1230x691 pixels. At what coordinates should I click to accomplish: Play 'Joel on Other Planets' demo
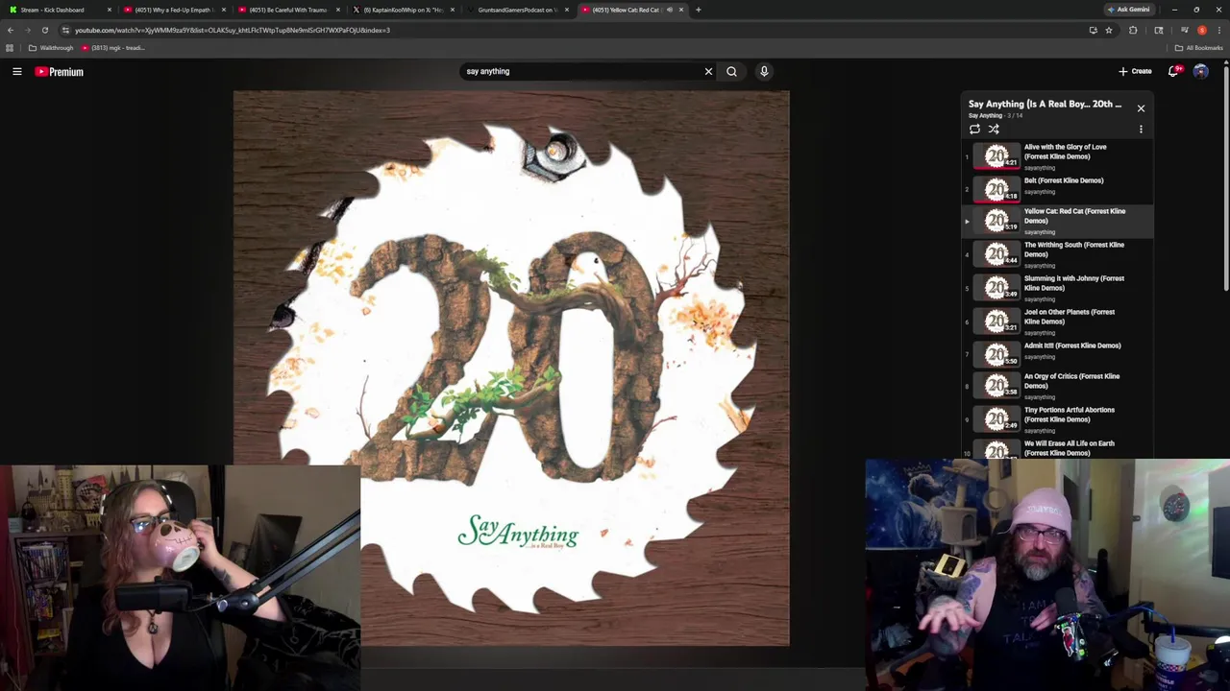[x=1057, y=322]
